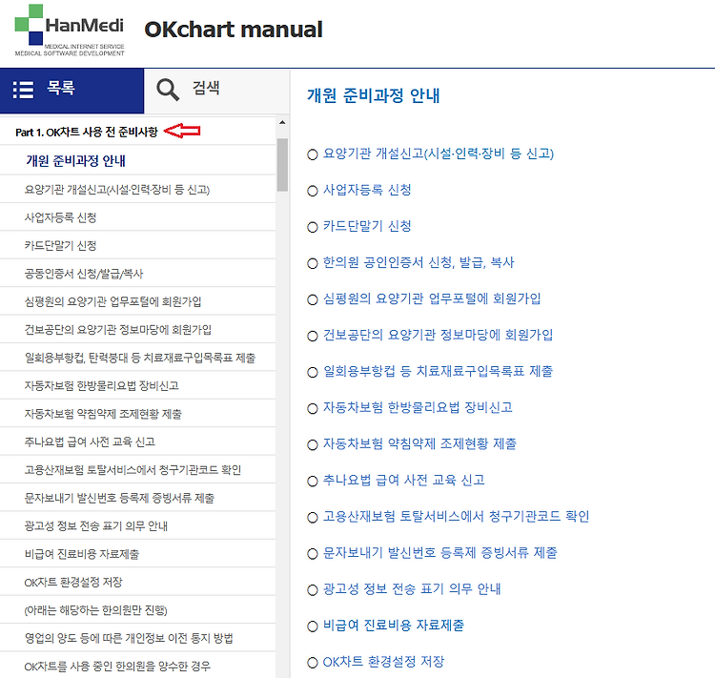Click the magnifier search icon
This screenshot has width=715, height=678.
168,90
